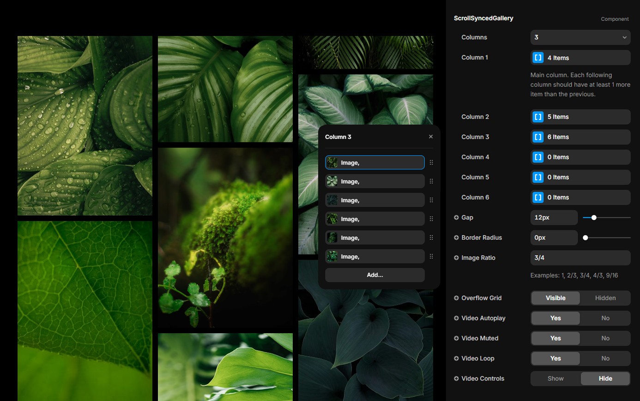Click the plus icon beside Image Ratio
640x401 pixels.
[x=456, y=258]
